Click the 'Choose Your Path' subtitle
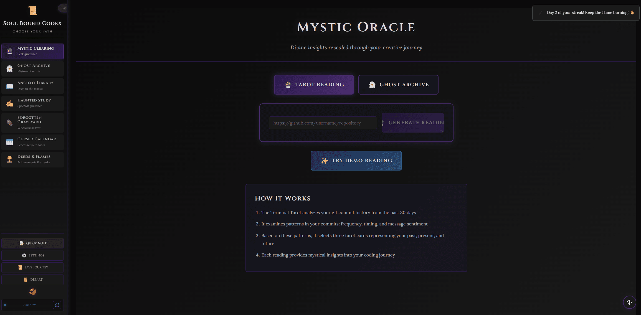 (32, 31)
